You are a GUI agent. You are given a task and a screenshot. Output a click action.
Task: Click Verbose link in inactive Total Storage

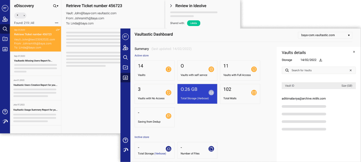160,153
